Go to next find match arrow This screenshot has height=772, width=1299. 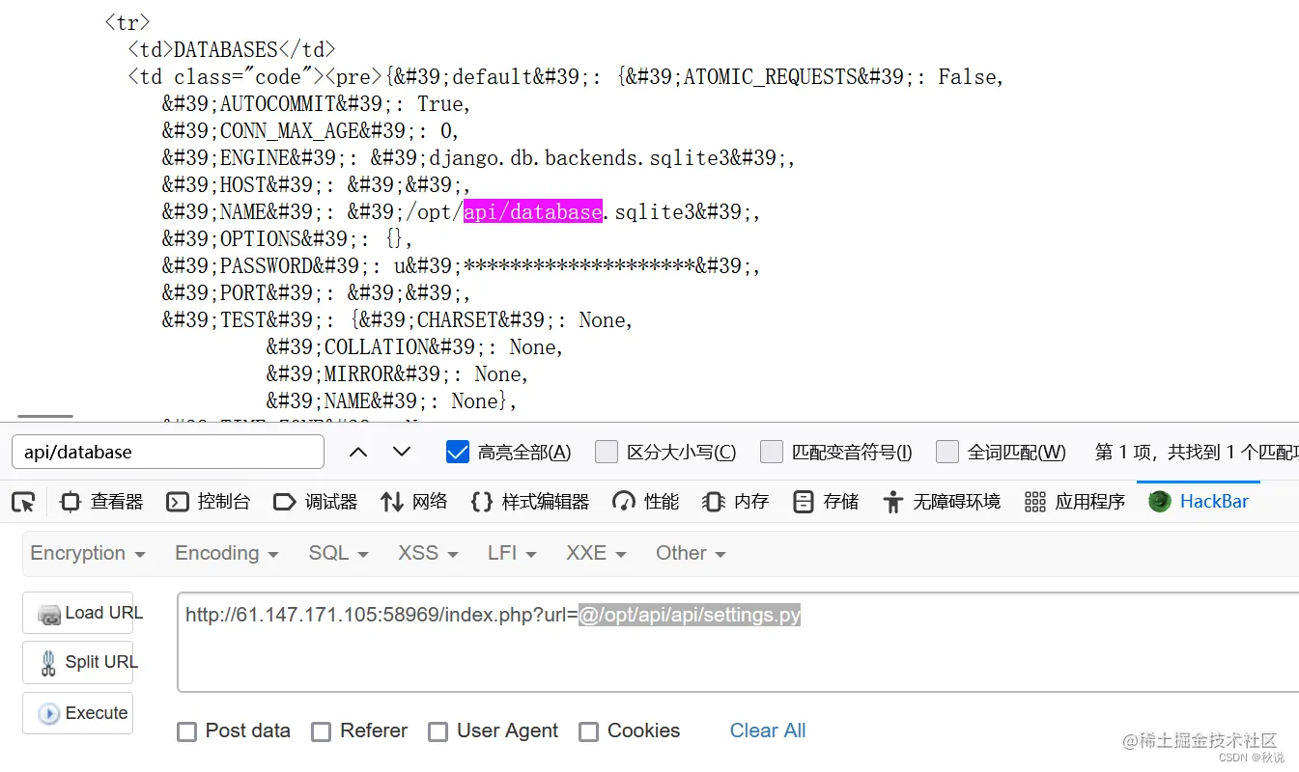coord(402,452)
